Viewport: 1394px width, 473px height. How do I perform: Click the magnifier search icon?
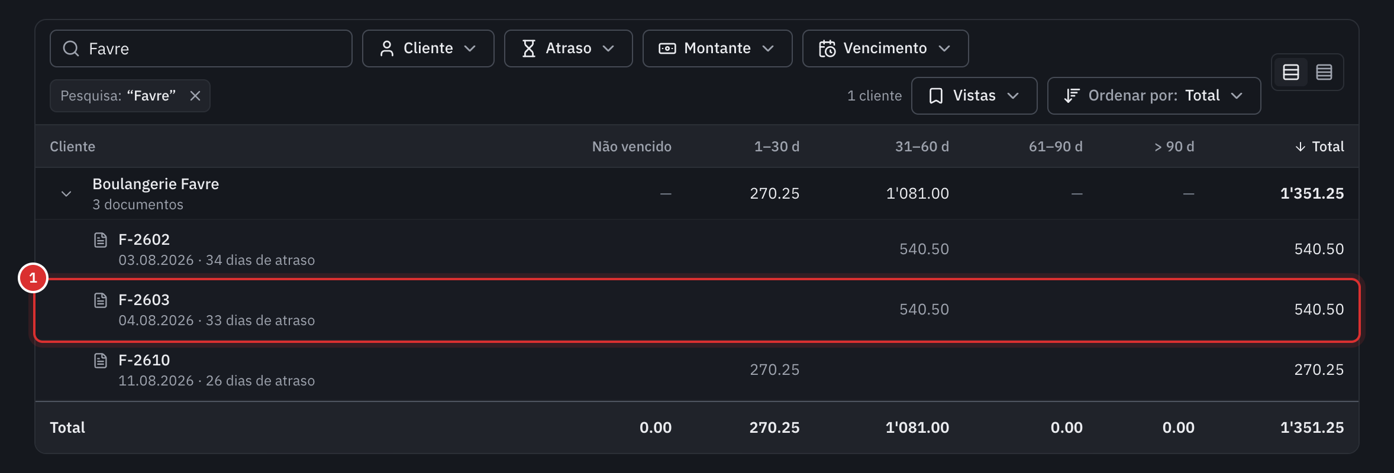click(71, 48)
